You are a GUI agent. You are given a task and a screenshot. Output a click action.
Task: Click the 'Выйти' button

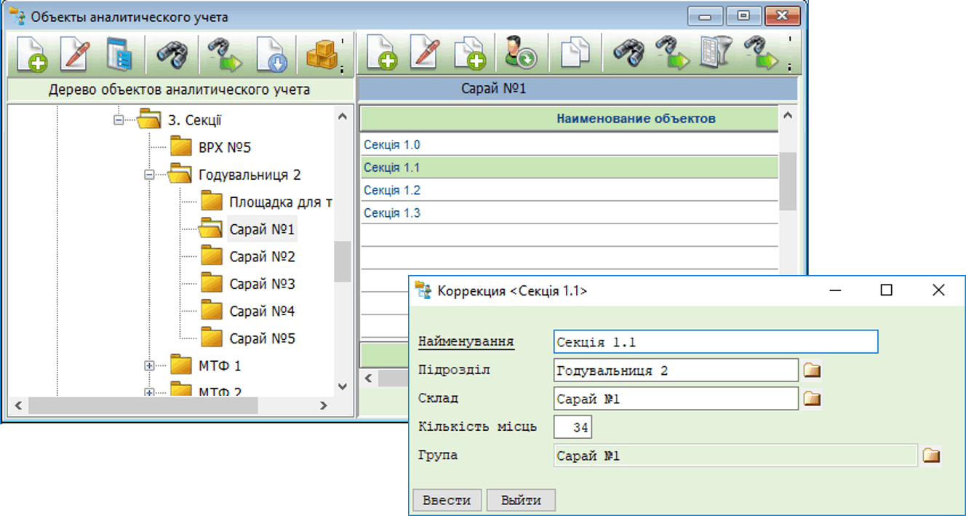tap(521, 501)
